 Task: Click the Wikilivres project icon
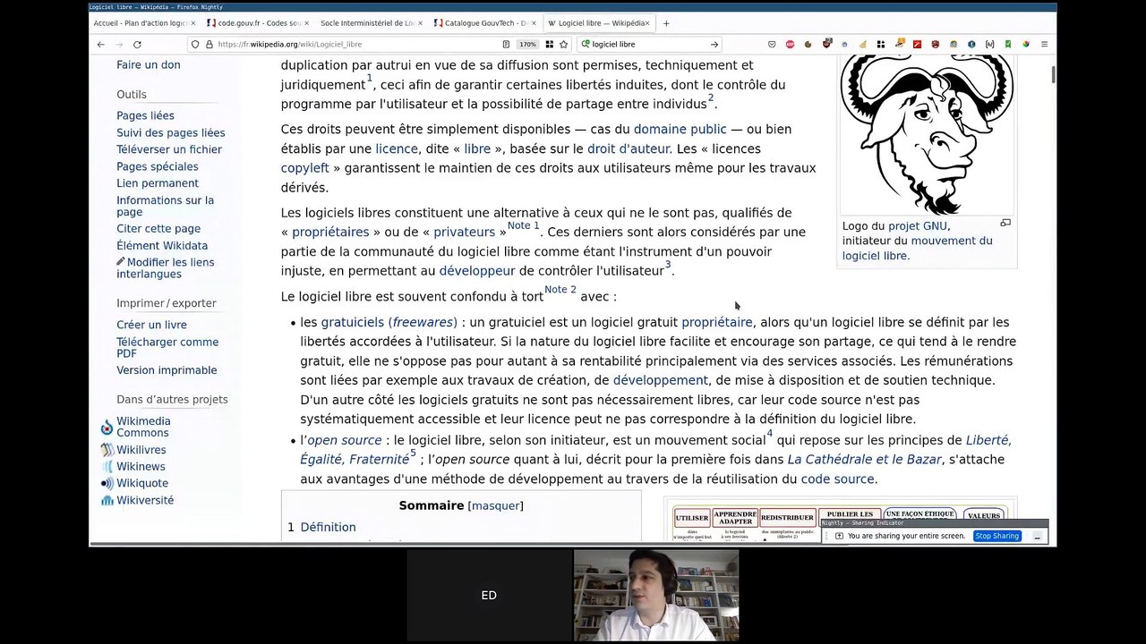(107, 450)
